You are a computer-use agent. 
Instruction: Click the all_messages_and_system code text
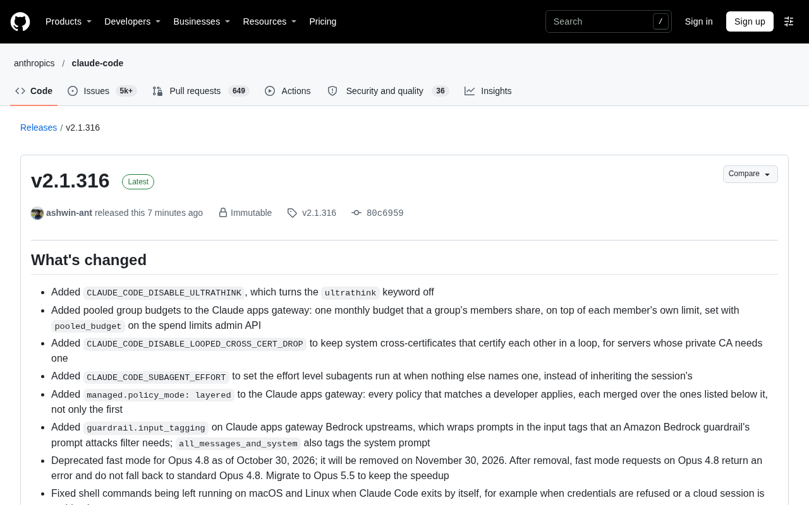tap(238, 444)
